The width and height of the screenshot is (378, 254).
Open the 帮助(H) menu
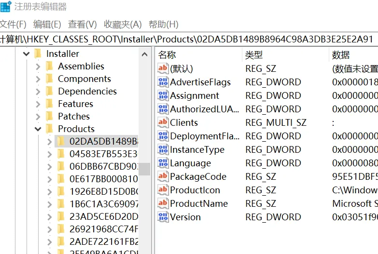tap(164, 24)
